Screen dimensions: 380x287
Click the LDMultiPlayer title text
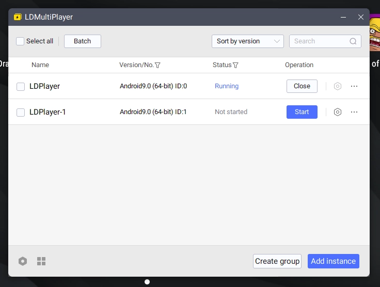[49, 17]
